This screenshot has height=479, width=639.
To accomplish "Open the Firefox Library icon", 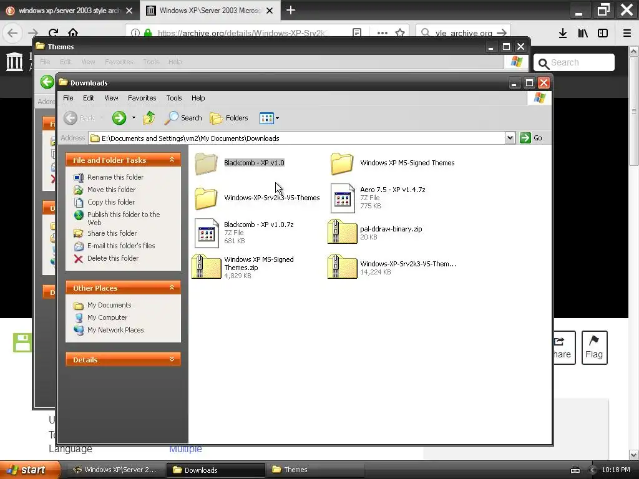I will click(x=583, y=33).
